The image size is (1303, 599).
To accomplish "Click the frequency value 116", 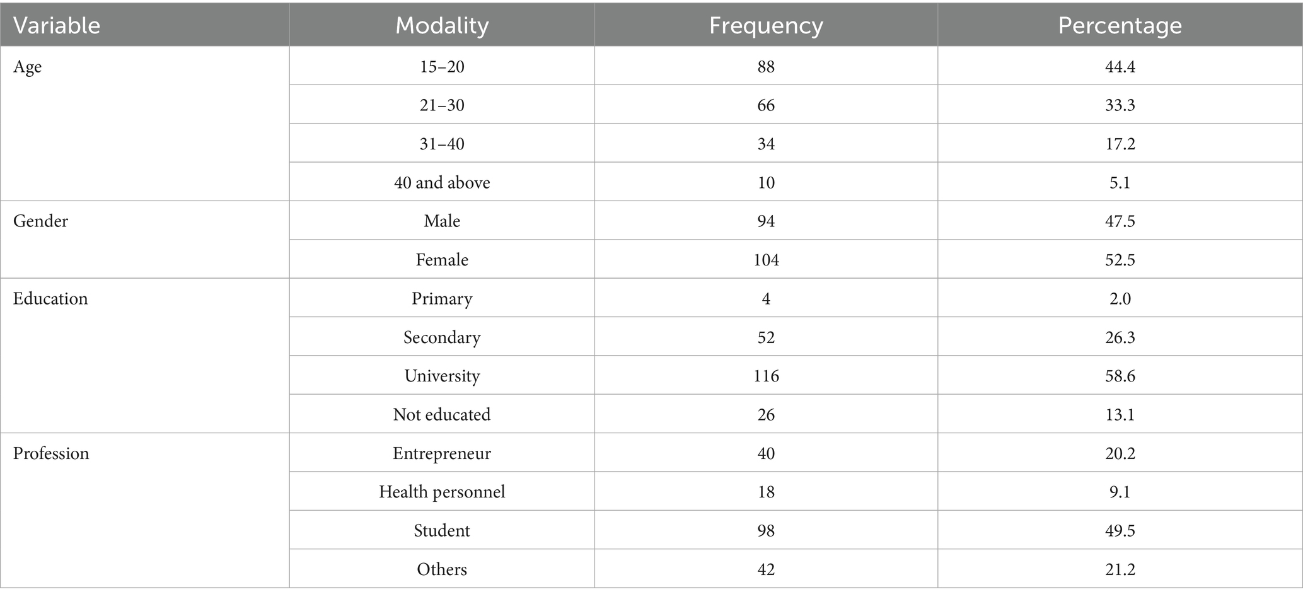I will 766,376.
